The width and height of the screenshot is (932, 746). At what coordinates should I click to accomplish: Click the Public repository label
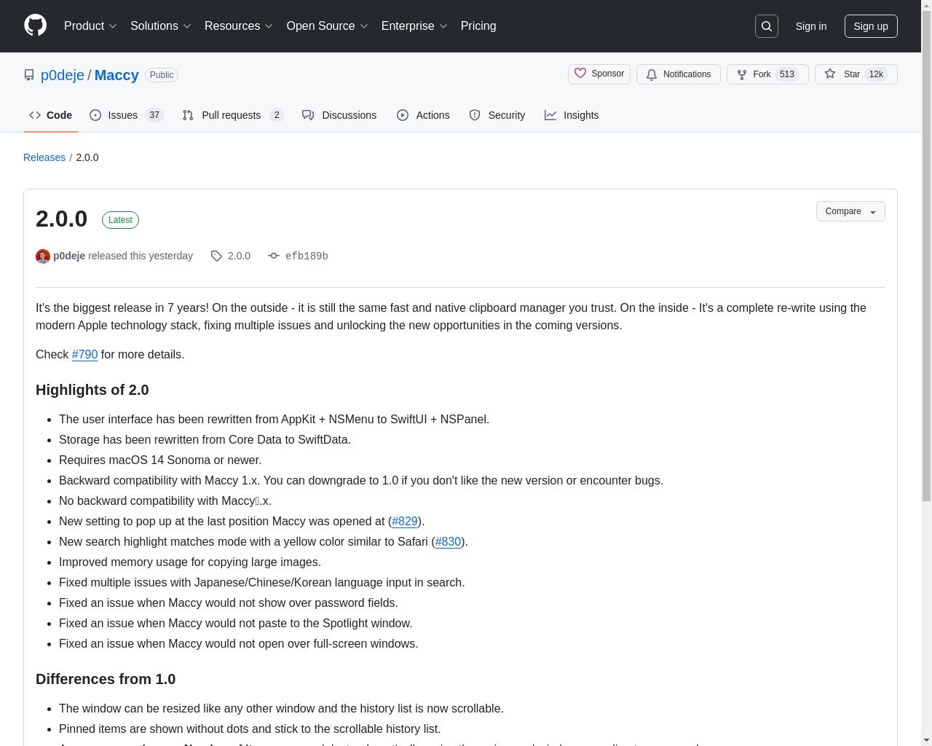[162, 75]
